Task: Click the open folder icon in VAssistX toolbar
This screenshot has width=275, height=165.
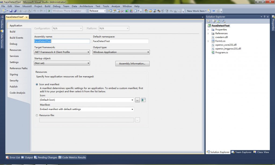Action: pyautogui.click(x=150, y=11)
